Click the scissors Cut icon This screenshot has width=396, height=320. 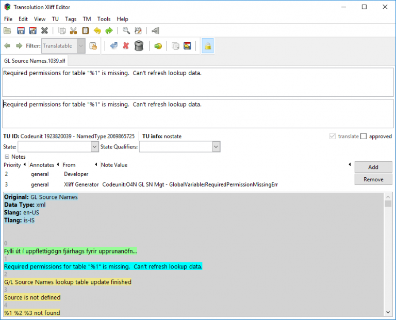(73, 31)
